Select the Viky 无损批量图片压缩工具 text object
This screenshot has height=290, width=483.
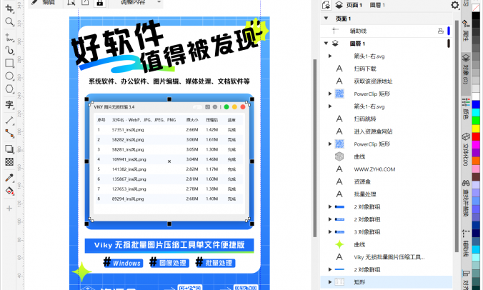coord(389,257)
